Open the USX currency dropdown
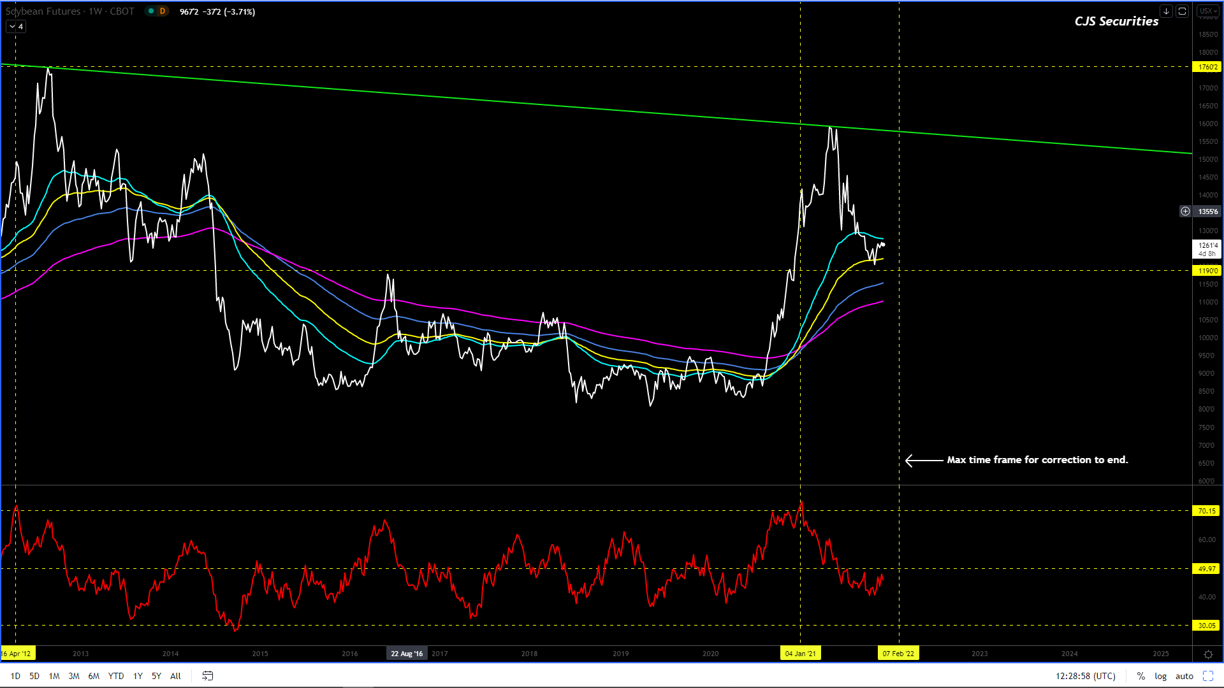The width and height of the screenshot is (1224, 688). click(x=1207, y=11)
